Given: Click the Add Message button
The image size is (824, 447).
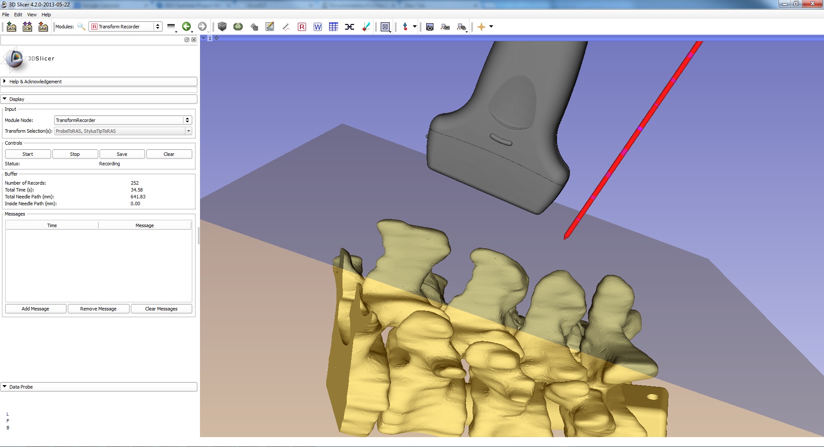Looking at the screenshot, I should pos(36,309).
